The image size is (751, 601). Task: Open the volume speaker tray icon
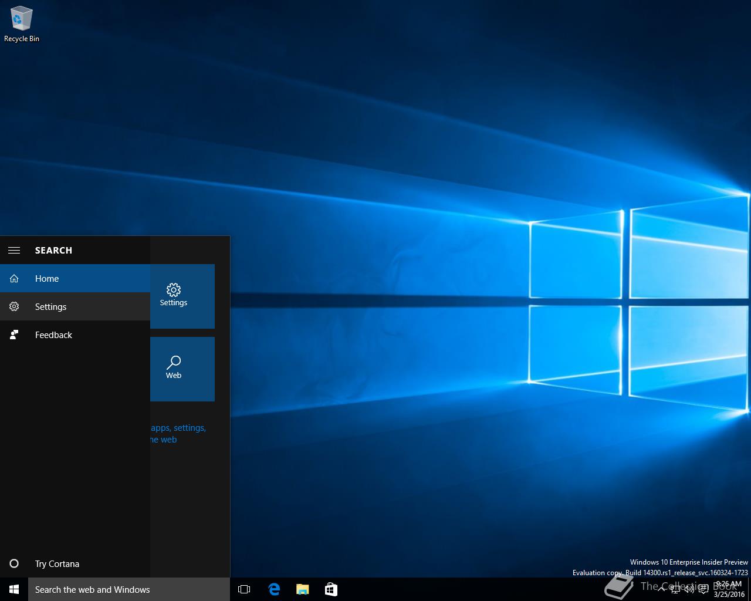pyautogui.click(x=689, y=589)
